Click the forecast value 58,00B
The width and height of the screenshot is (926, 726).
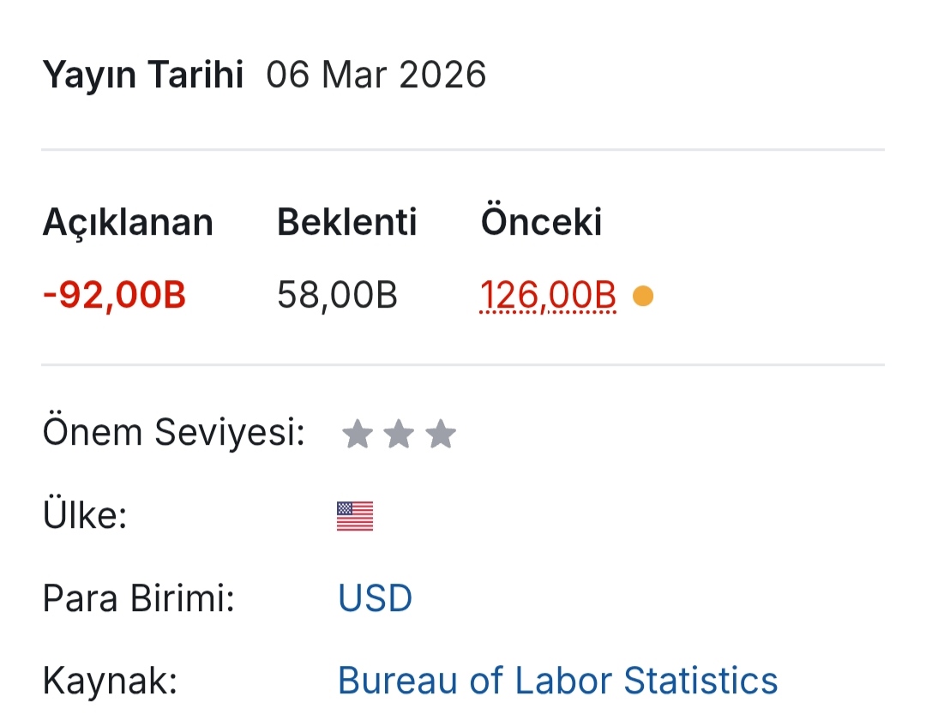337,297
